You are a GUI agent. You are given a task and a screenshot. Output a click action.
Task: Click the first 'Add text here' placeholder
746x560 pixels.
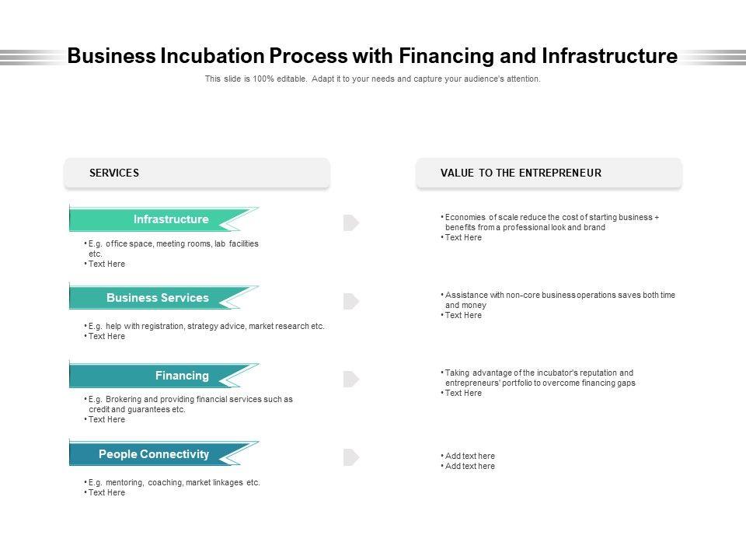point(469,456)
